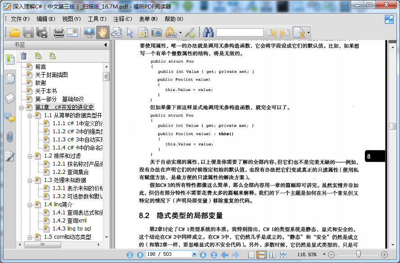This screenshot has width=400, height=263.
Task: Collapse the bookmarks panel with the arrow
Action: (x=105, y=45)
